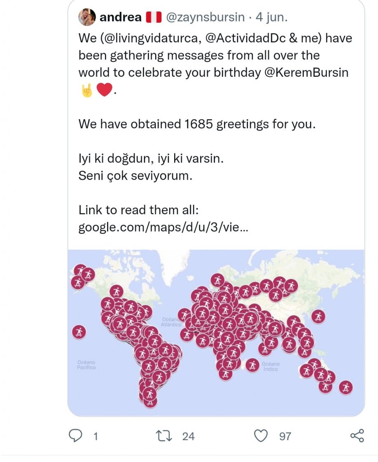
Task: Select the lone marker in the Pacific Ocean
Action: pos(79,333)
